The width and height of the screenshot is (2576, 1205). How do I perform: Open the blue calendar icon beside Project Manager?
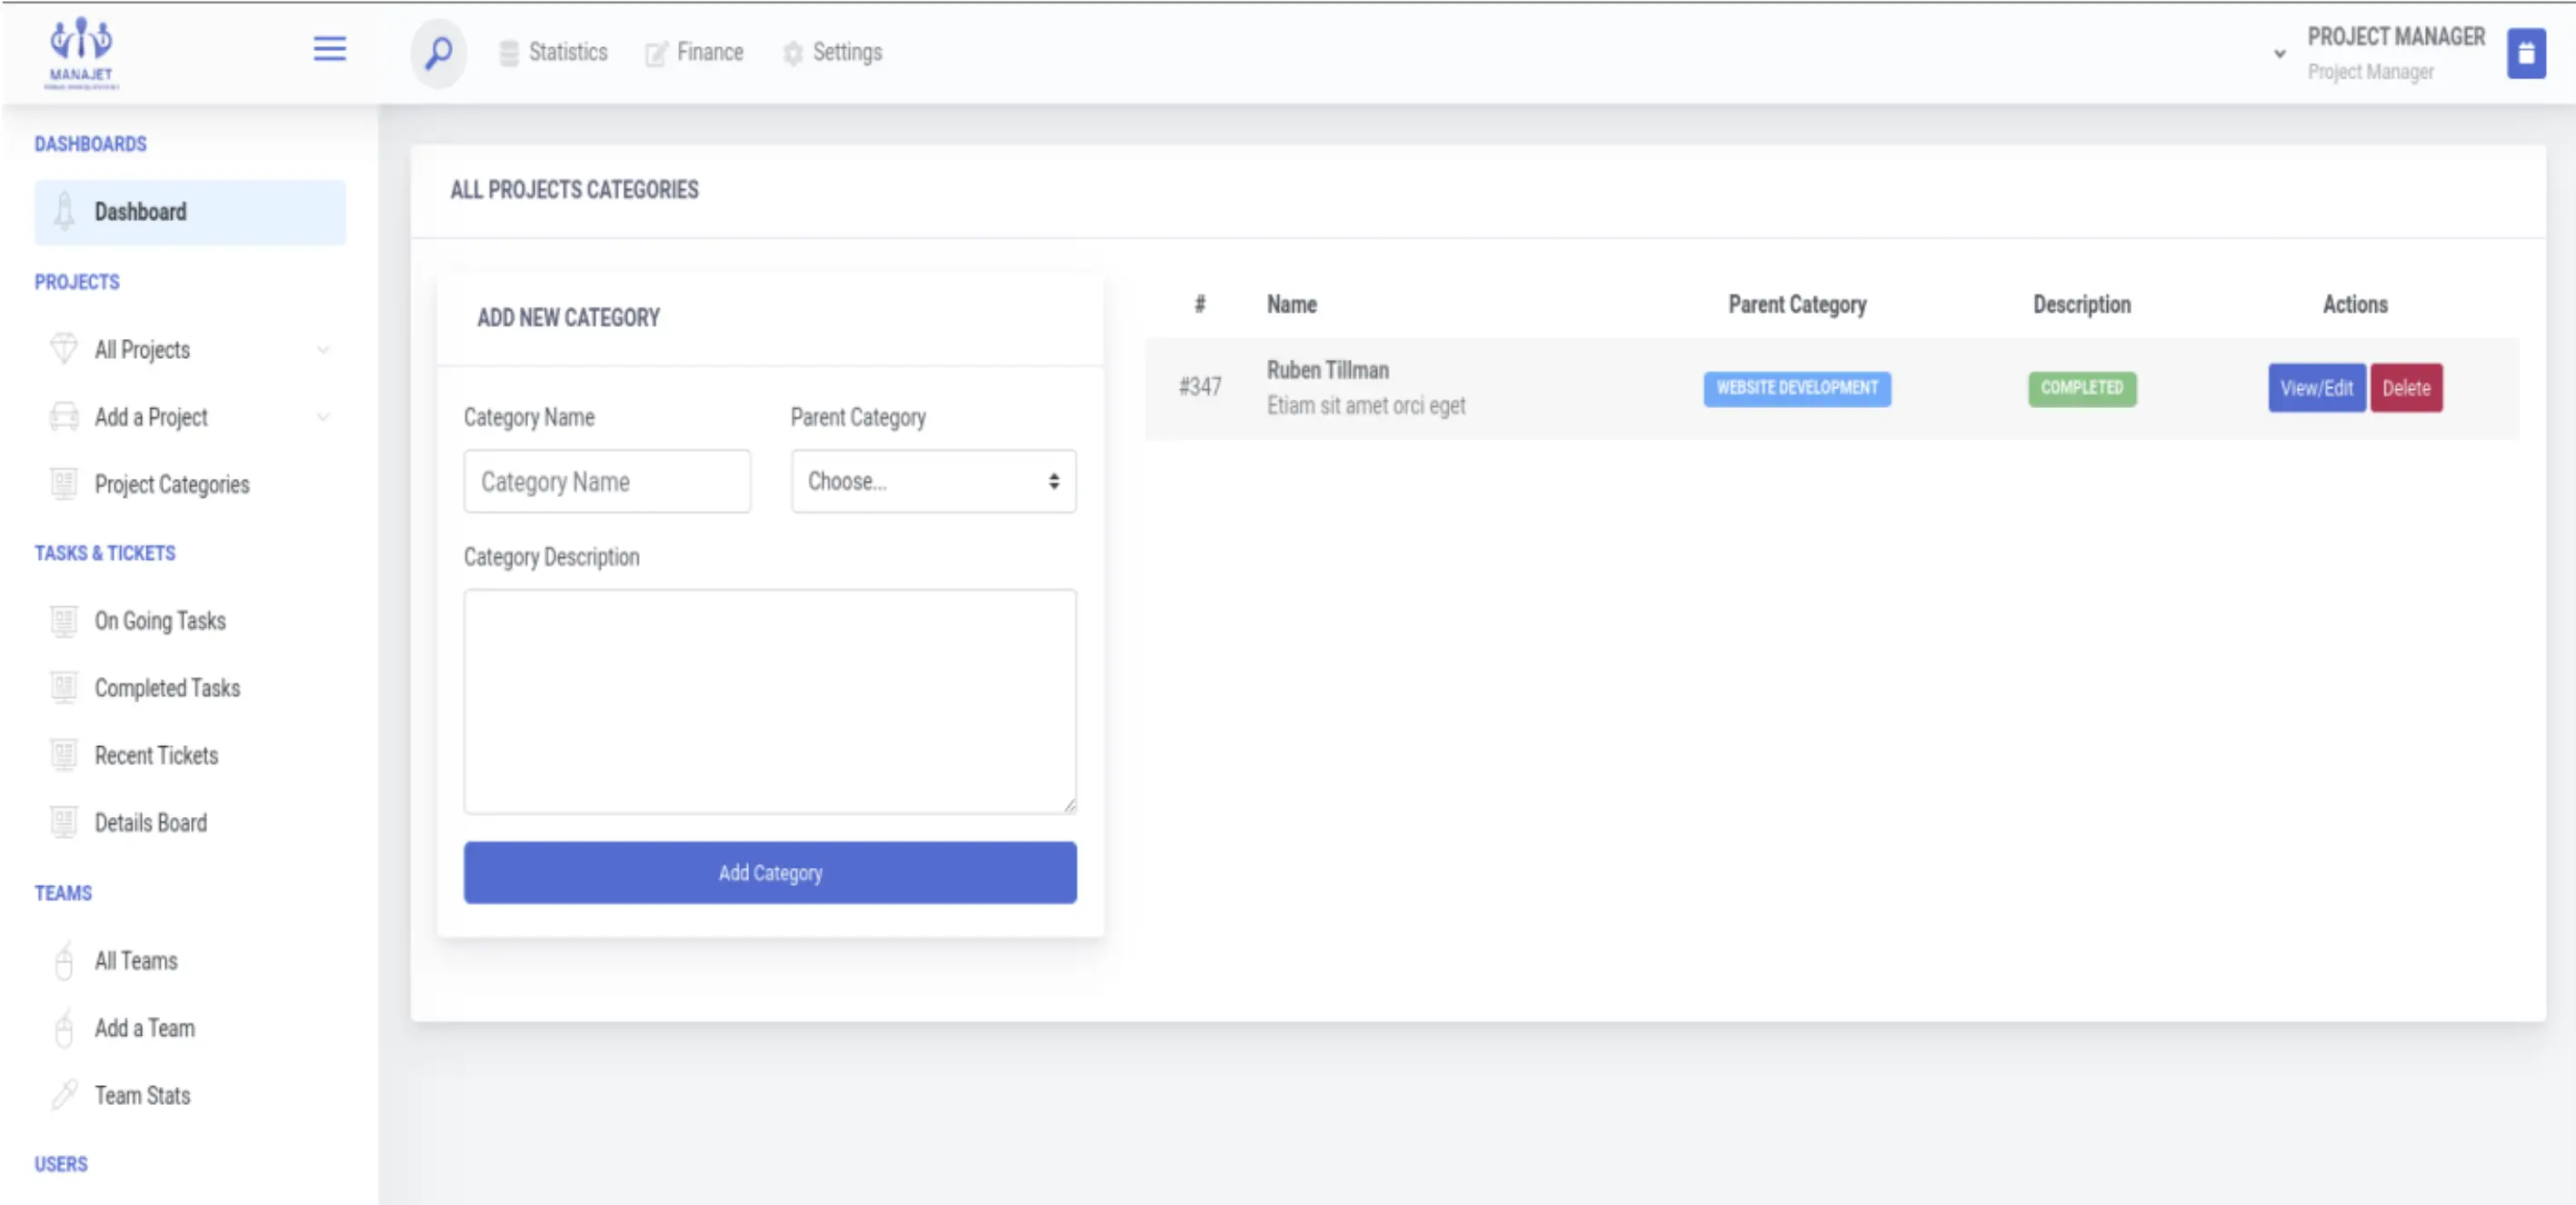point(2525,53)
